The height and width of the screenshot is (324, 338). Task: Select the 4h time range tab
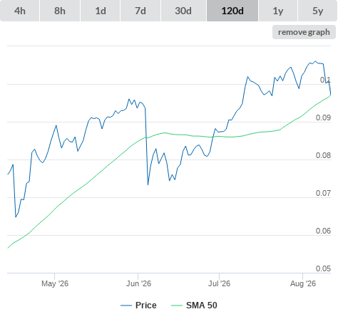coord(20,11)
